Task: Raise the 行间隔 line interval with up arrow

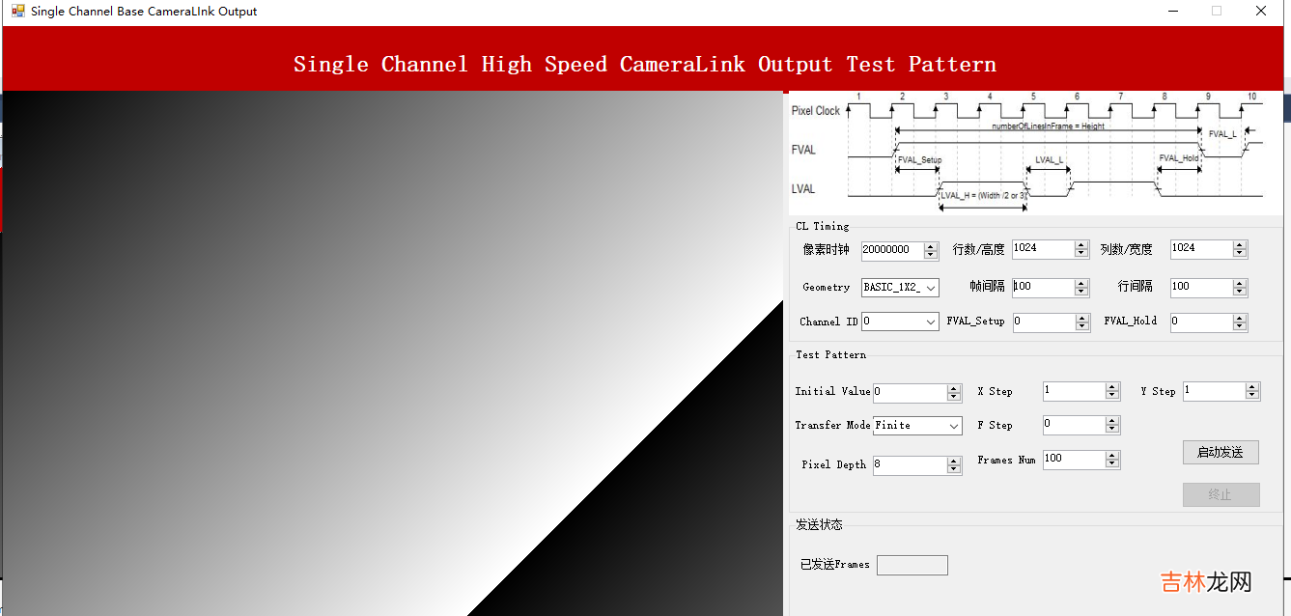Action: [1240, 284]
